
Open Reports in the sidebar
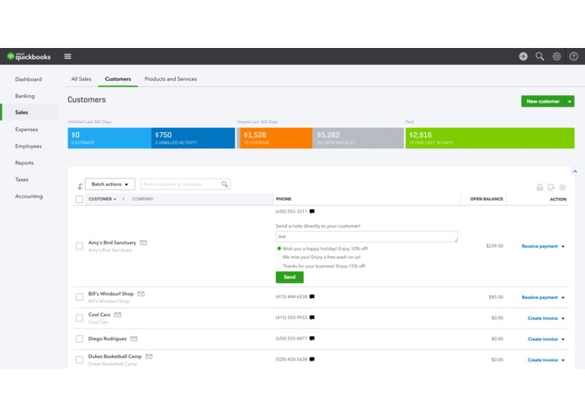[x=24, y=163]
